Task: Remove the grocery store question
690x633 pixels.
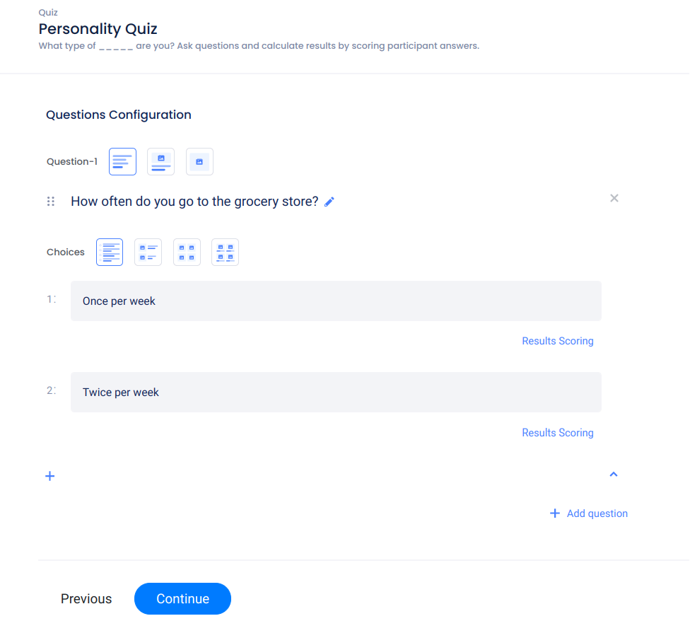Action: (614, 198)
